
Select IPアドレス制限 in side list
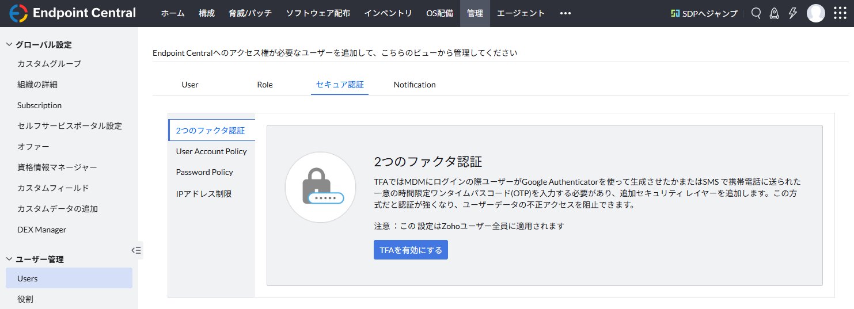[x=204, y=194]
